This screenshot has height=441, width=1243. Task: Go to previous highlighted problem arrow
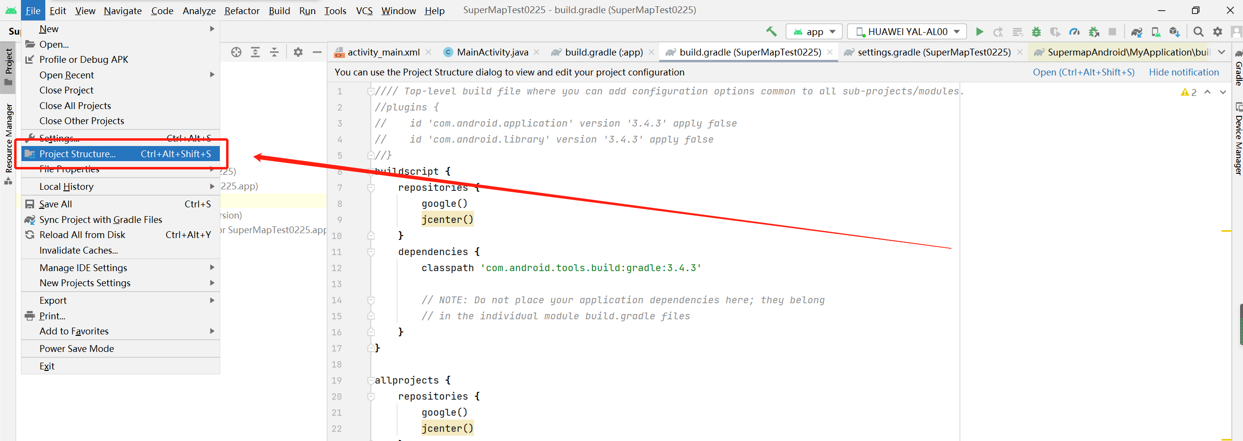click(x=1207, y=92)
